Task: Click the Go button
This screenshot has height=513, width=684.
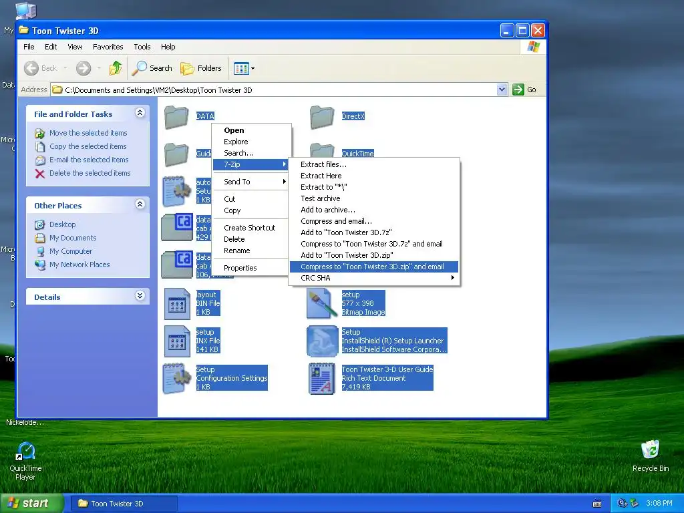Action: 524,90
